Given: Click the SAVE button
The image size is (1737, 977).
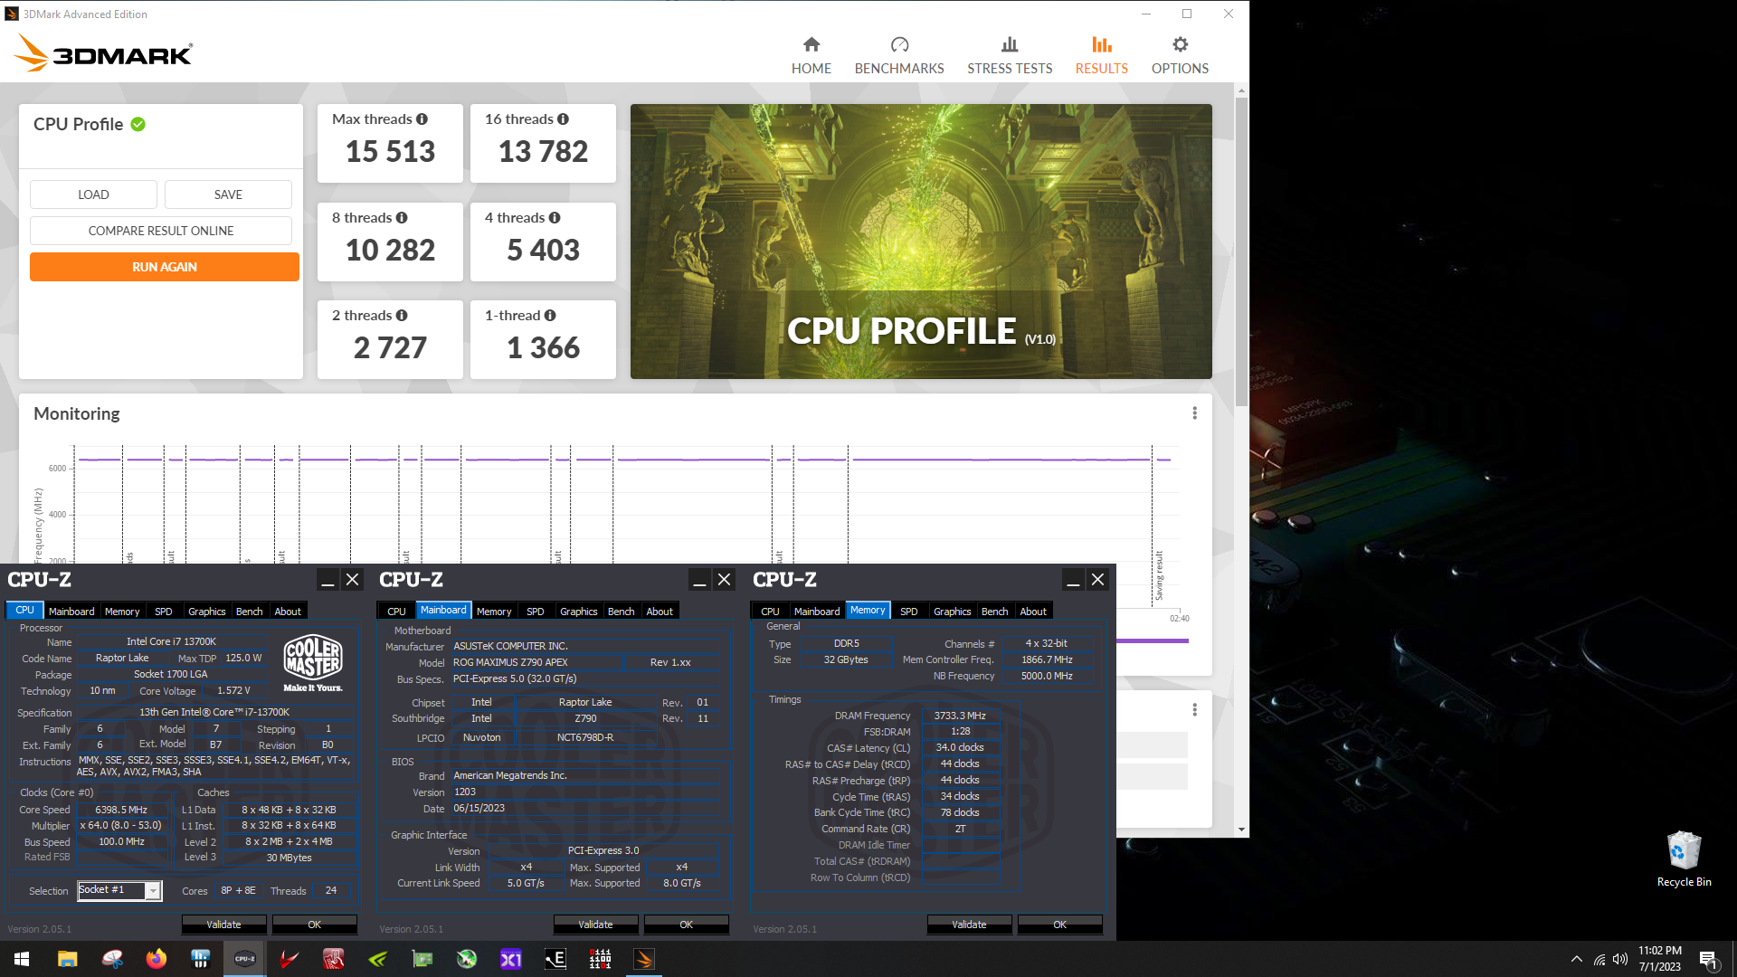Looking at the screenshot, I should click(x=228, y=194).
